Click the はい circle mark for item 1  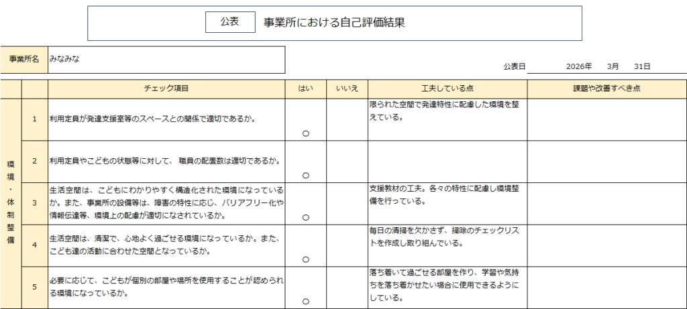(306, 133)
